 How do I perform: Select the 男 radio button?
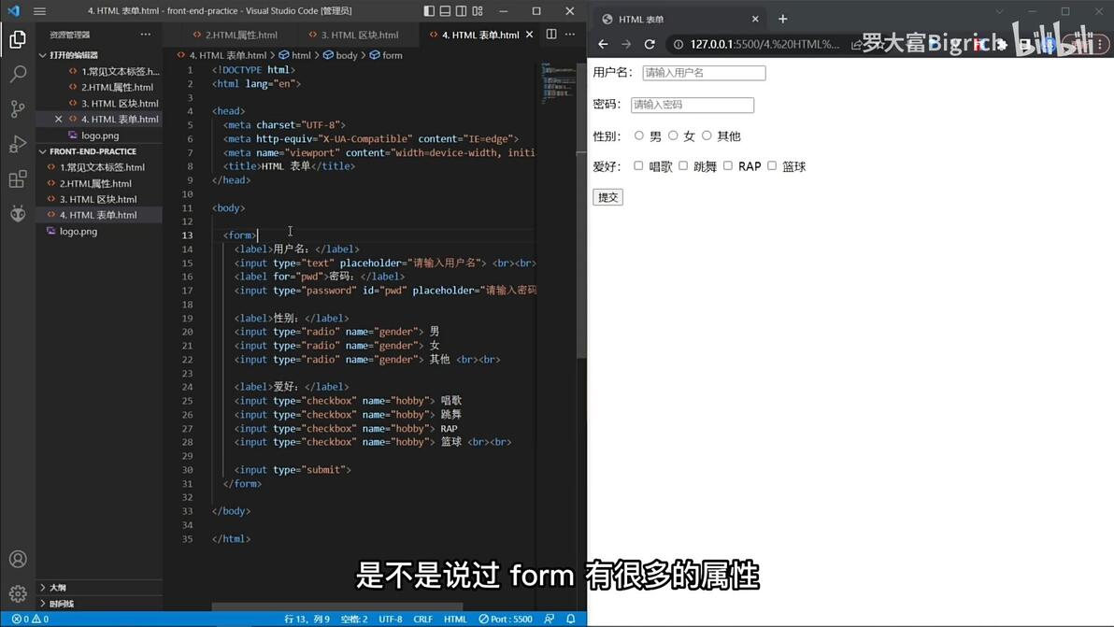[x=638, y=135]
